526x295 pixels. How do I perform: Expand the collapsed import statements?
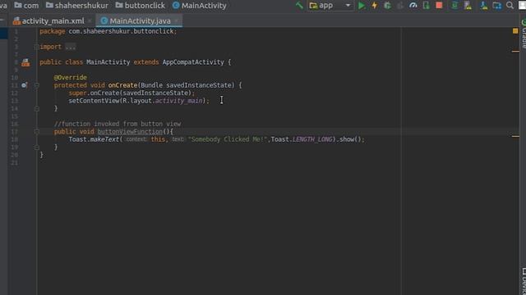[x=36, y=47]
